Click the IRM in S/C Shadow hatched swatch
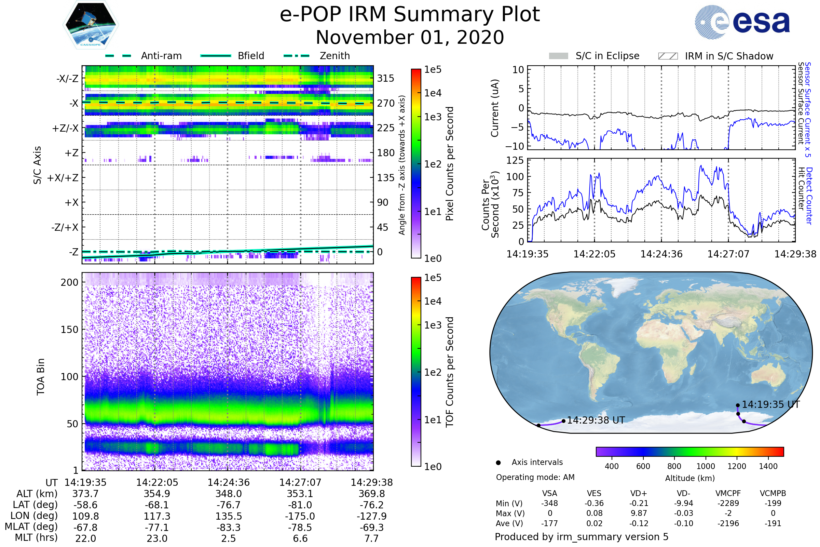Image resolution: width=820 pixels, height=547 pixels. click(x=668, y=56)
